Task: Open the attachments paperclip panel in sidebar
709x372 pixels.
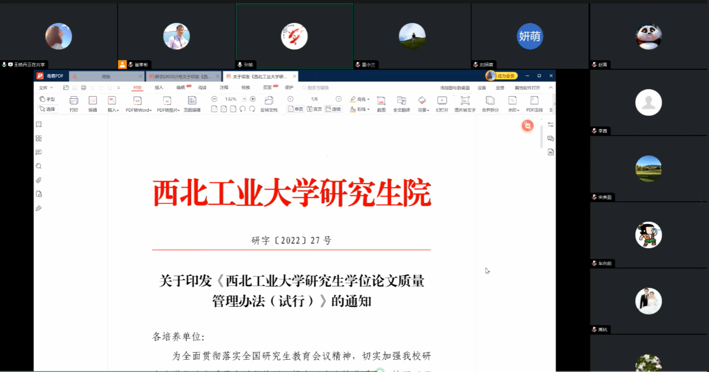Action: coord(39,180)
